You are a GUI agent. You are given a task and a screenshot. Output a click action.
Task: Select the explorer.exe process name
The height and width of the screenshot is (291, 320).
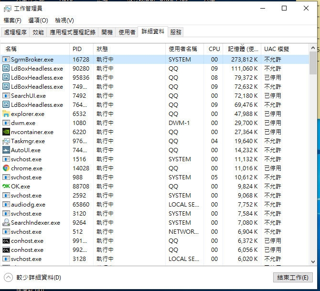(28, 114)
